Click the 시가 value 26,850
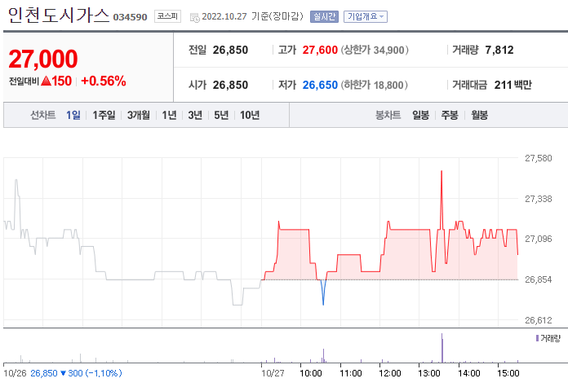Screen dimensions: 568x387 [x=230, y=85]
